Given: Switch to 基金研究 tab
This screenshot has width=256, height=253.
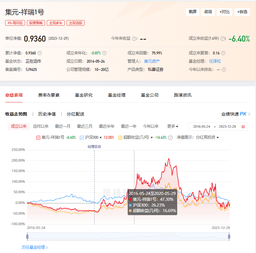Looking at the screenshot, I should 84,95.
